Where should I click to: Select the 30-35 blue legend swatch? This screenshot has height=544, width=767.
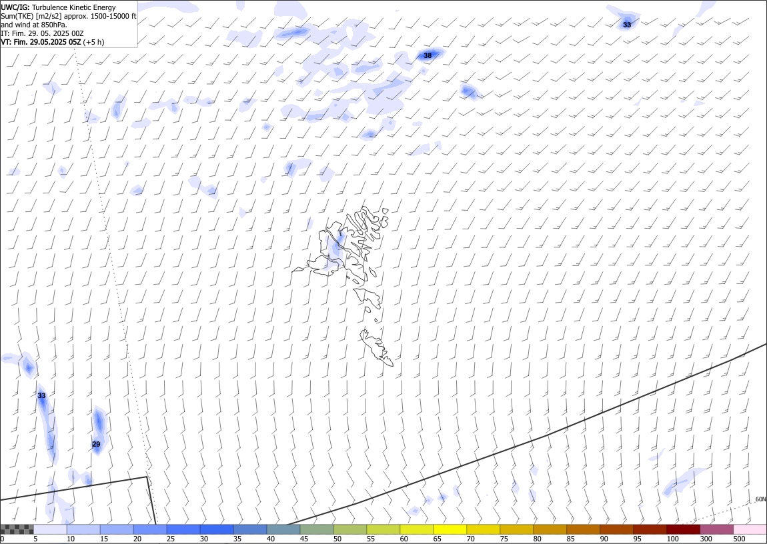pyautogui.click(x=217, y=529)
